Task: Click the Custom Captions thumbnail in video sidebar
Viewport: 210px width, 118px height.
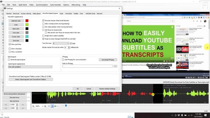Action: click(182, 65)
